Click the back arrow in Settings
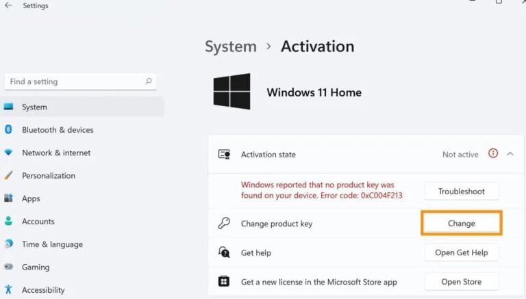526x299 pixels. 8,5
